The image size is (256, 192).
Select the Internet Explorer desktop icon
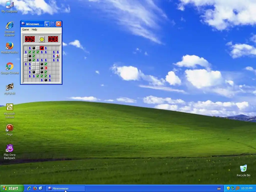point(9,29)
